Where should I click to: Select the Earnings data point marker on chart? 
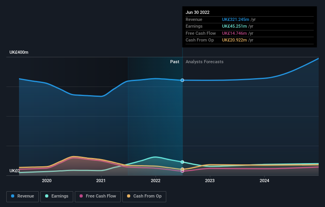182,162
